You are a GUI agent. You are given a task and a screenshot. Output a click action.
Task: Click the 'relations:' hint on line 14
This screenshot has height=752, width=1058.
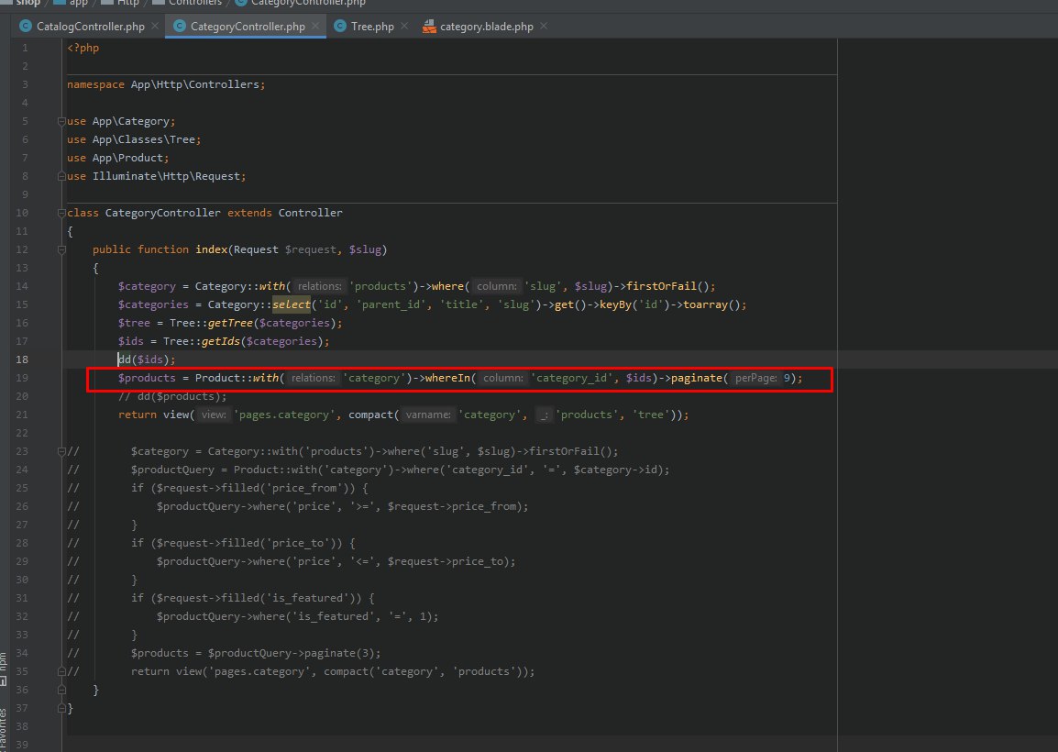point(319,286)
